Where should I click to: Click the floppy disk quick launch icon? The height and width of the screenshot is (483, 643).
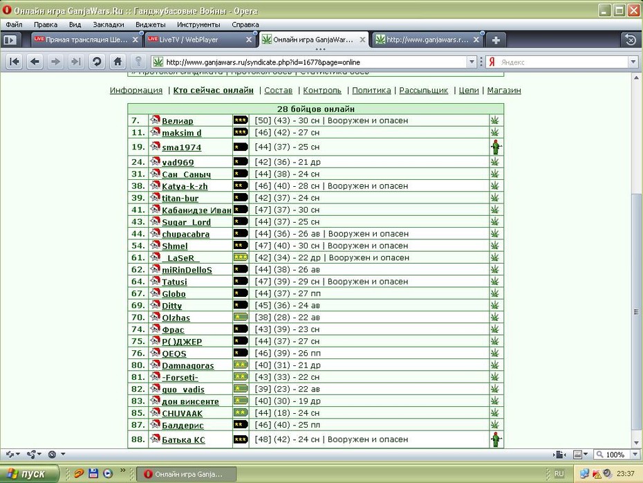click(93, 473)
